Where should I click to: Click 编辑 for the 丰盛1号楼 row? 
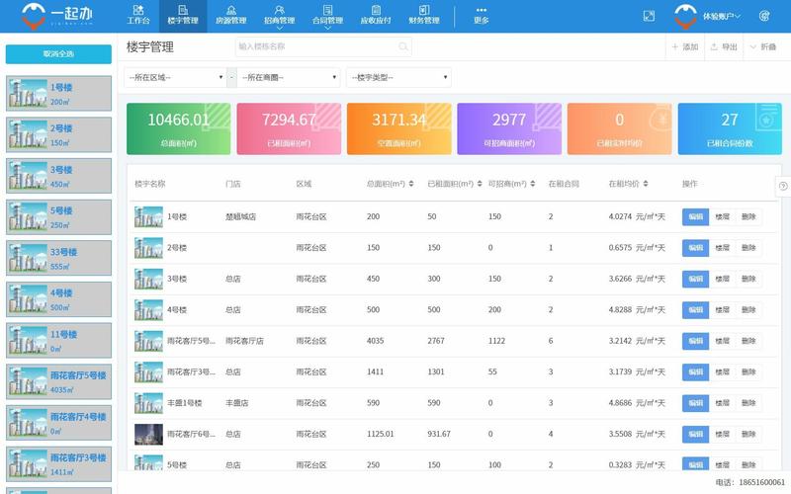[x=695, y=403]
